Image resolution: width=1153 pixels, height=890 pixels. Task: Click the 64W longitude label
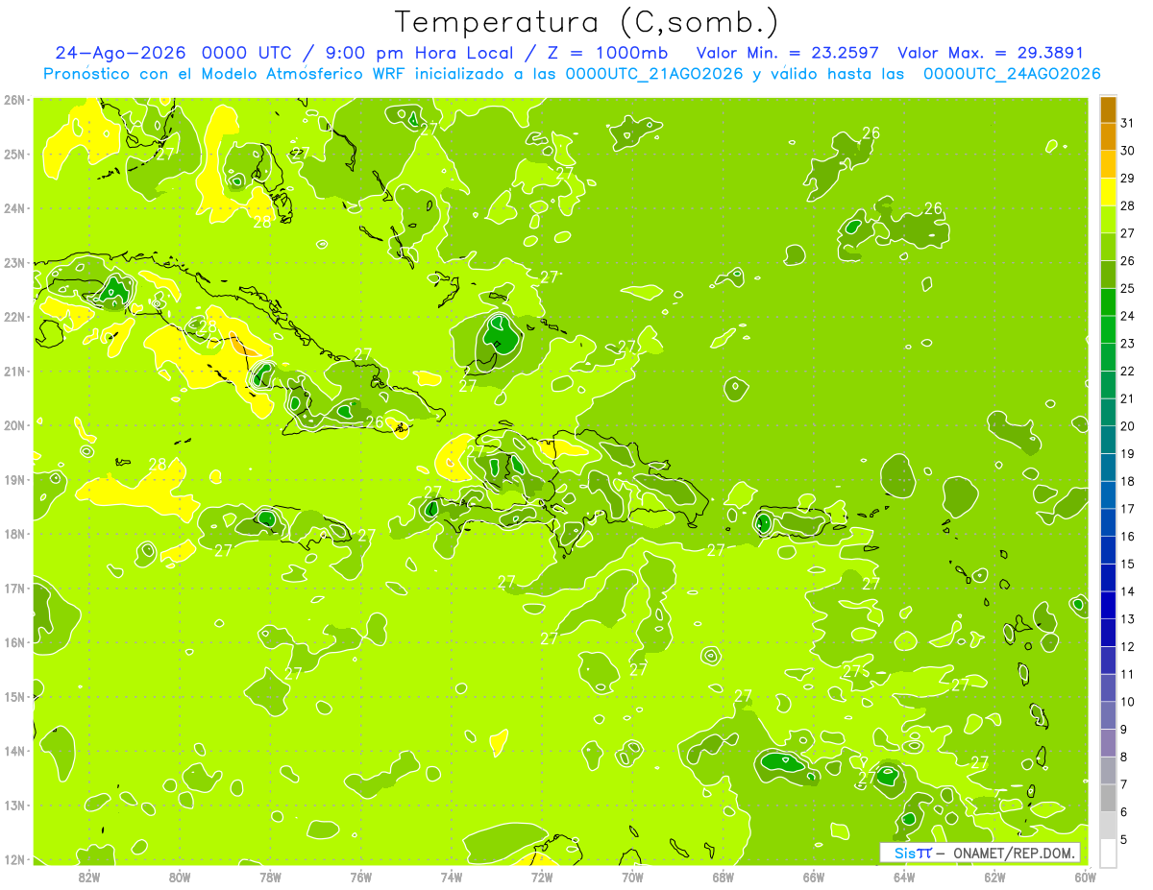coord(904,877)
